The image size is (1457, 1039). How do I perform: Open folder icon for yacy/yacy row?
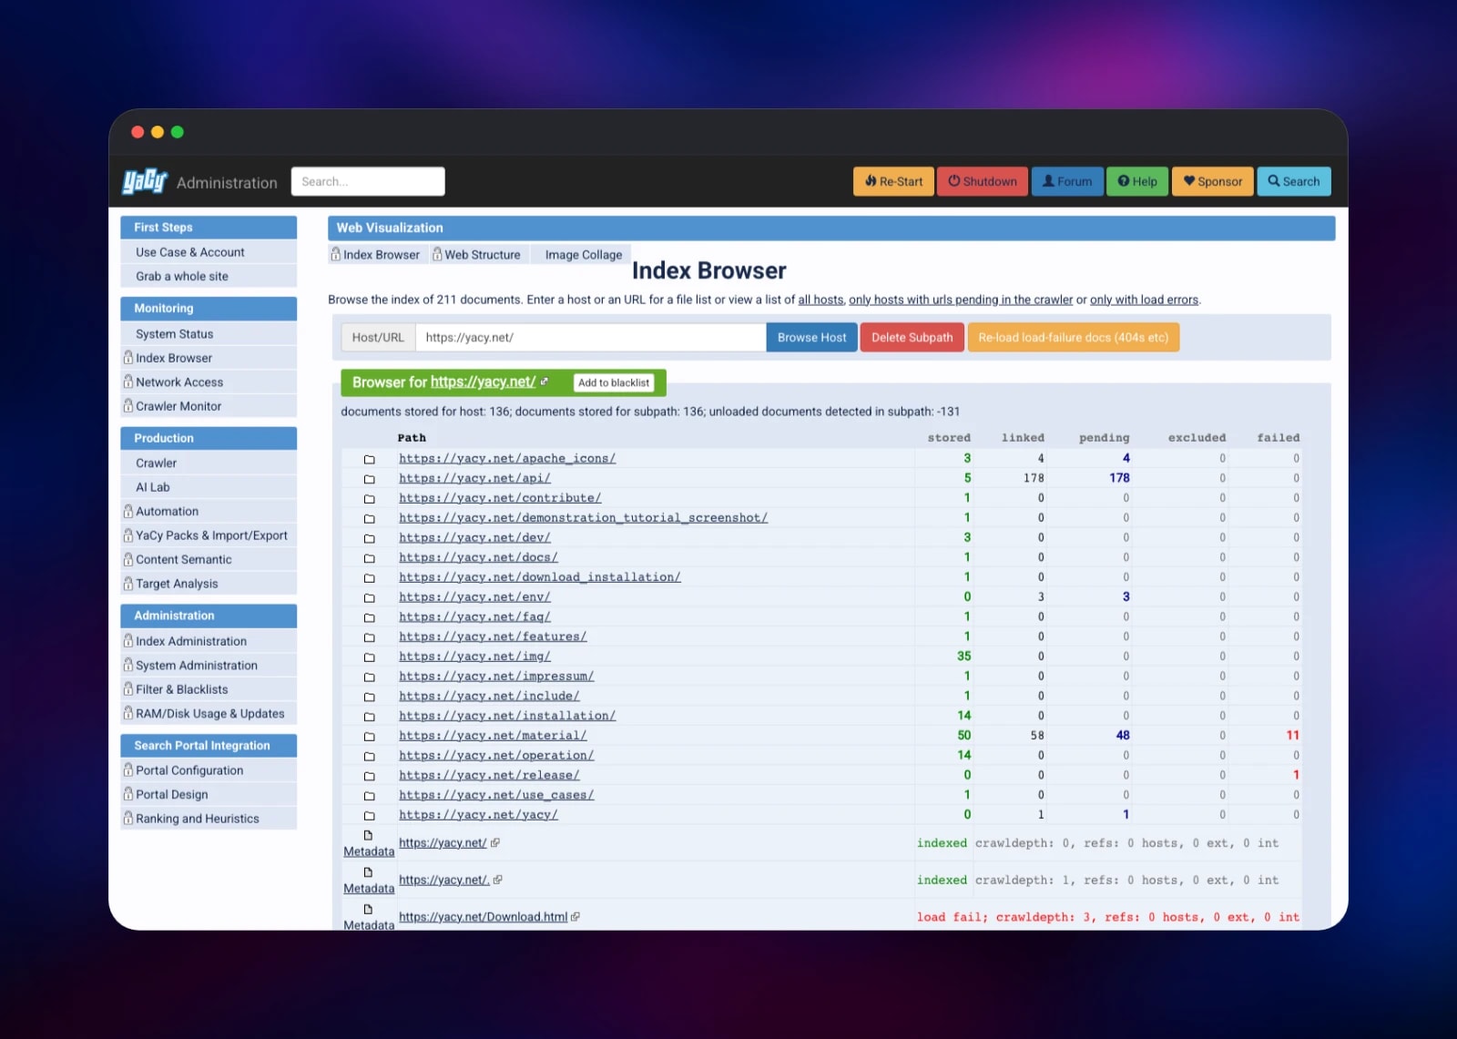369,816
